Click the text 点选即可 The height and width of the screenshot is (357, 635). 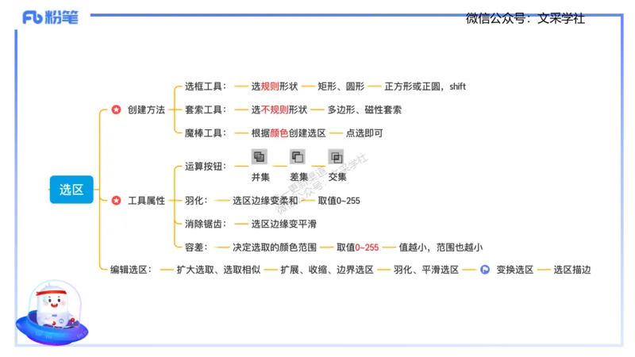[364, 133]
